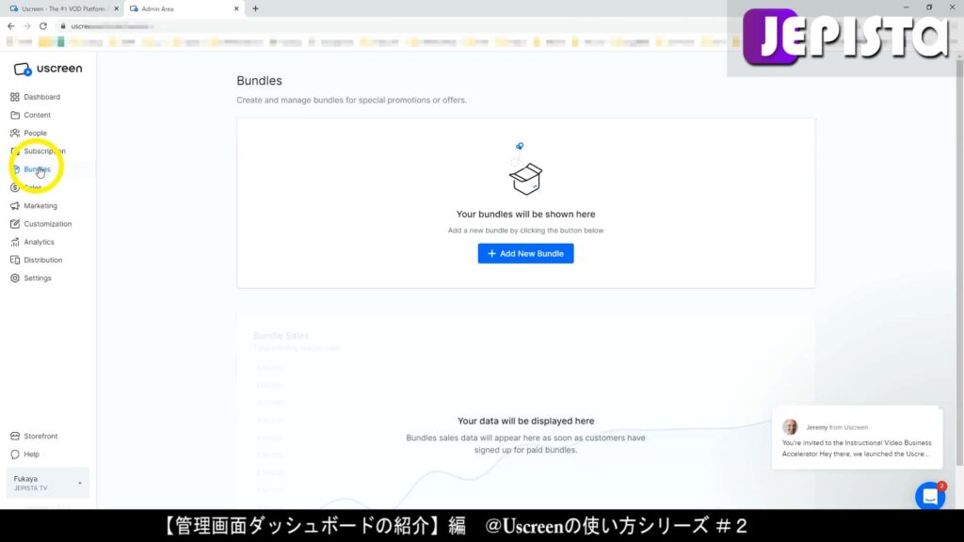Open the Help chat bubble icon
Screen dimensions: 964x542
[x=15, y=454]
